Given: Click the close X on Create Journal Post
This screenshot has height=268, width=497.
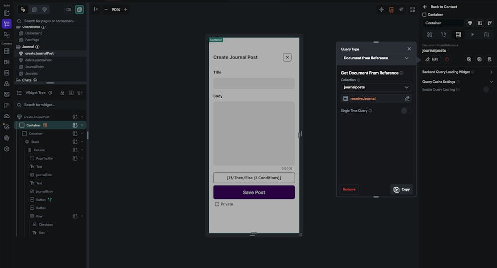Looking at the screenshot, I should click(x=287, y=57).
